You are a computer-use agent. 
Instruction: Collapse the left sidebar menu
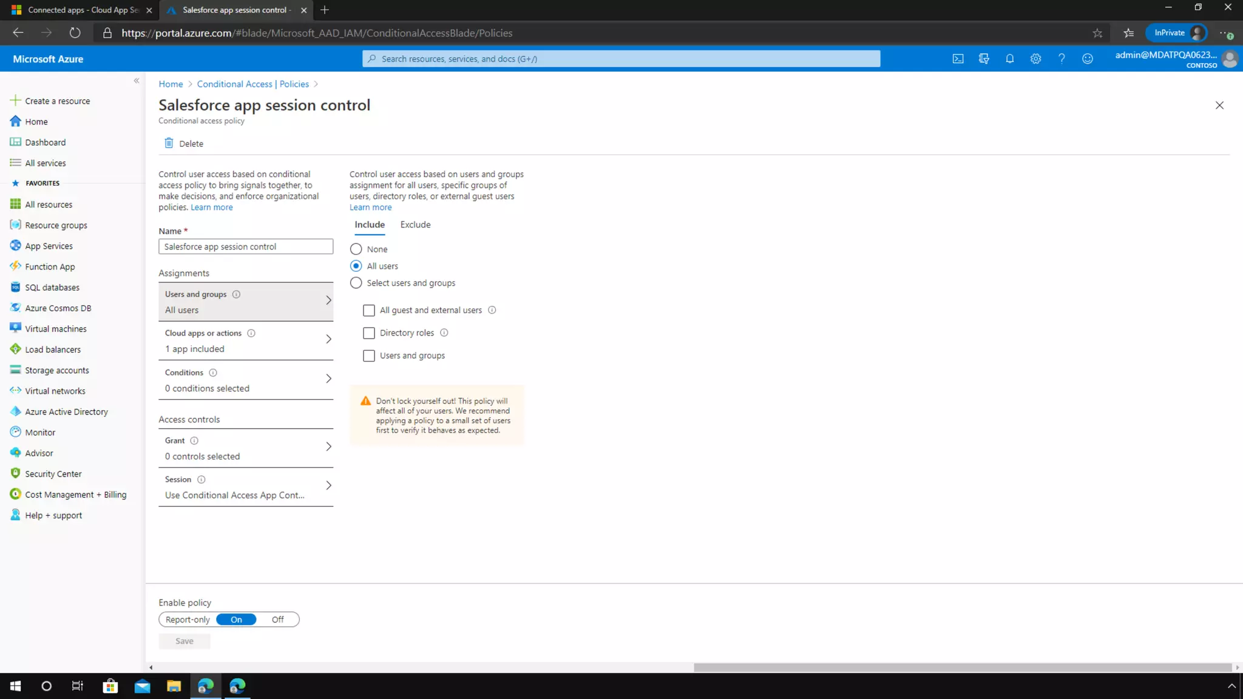click(x=137, y=81)
